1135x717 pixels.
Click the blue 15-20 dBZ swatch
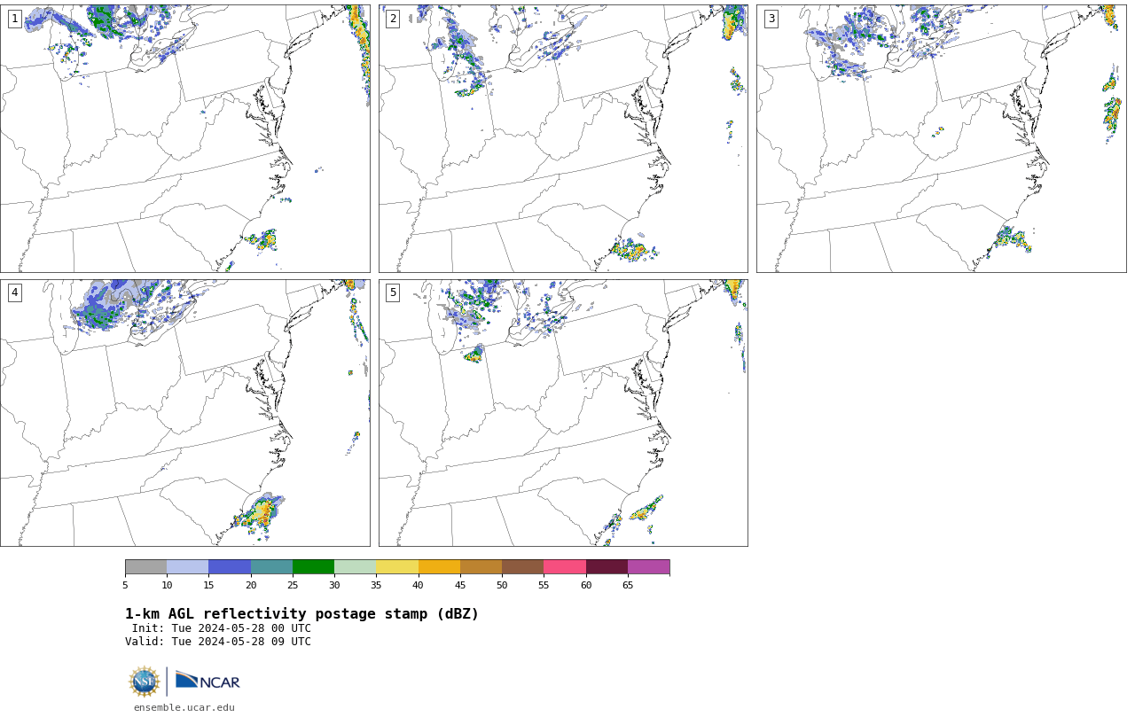230,567
